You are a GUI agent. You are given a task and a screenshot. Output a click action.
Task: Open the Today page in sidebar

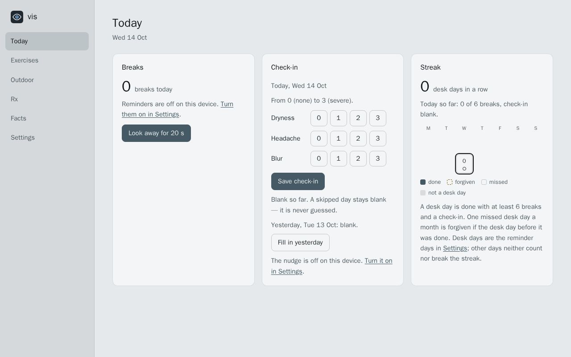pyautogui.click(x=47, y=41)
